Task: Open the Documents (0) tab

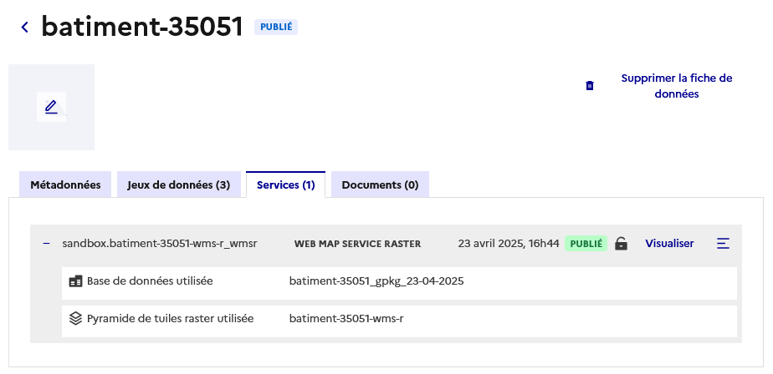Action: (380, 184)
